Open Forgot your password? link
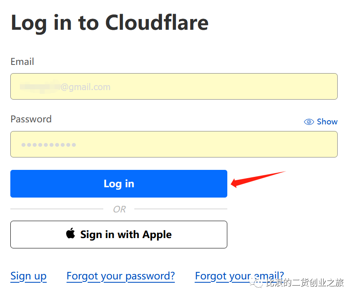 click(x=121, y=276)
